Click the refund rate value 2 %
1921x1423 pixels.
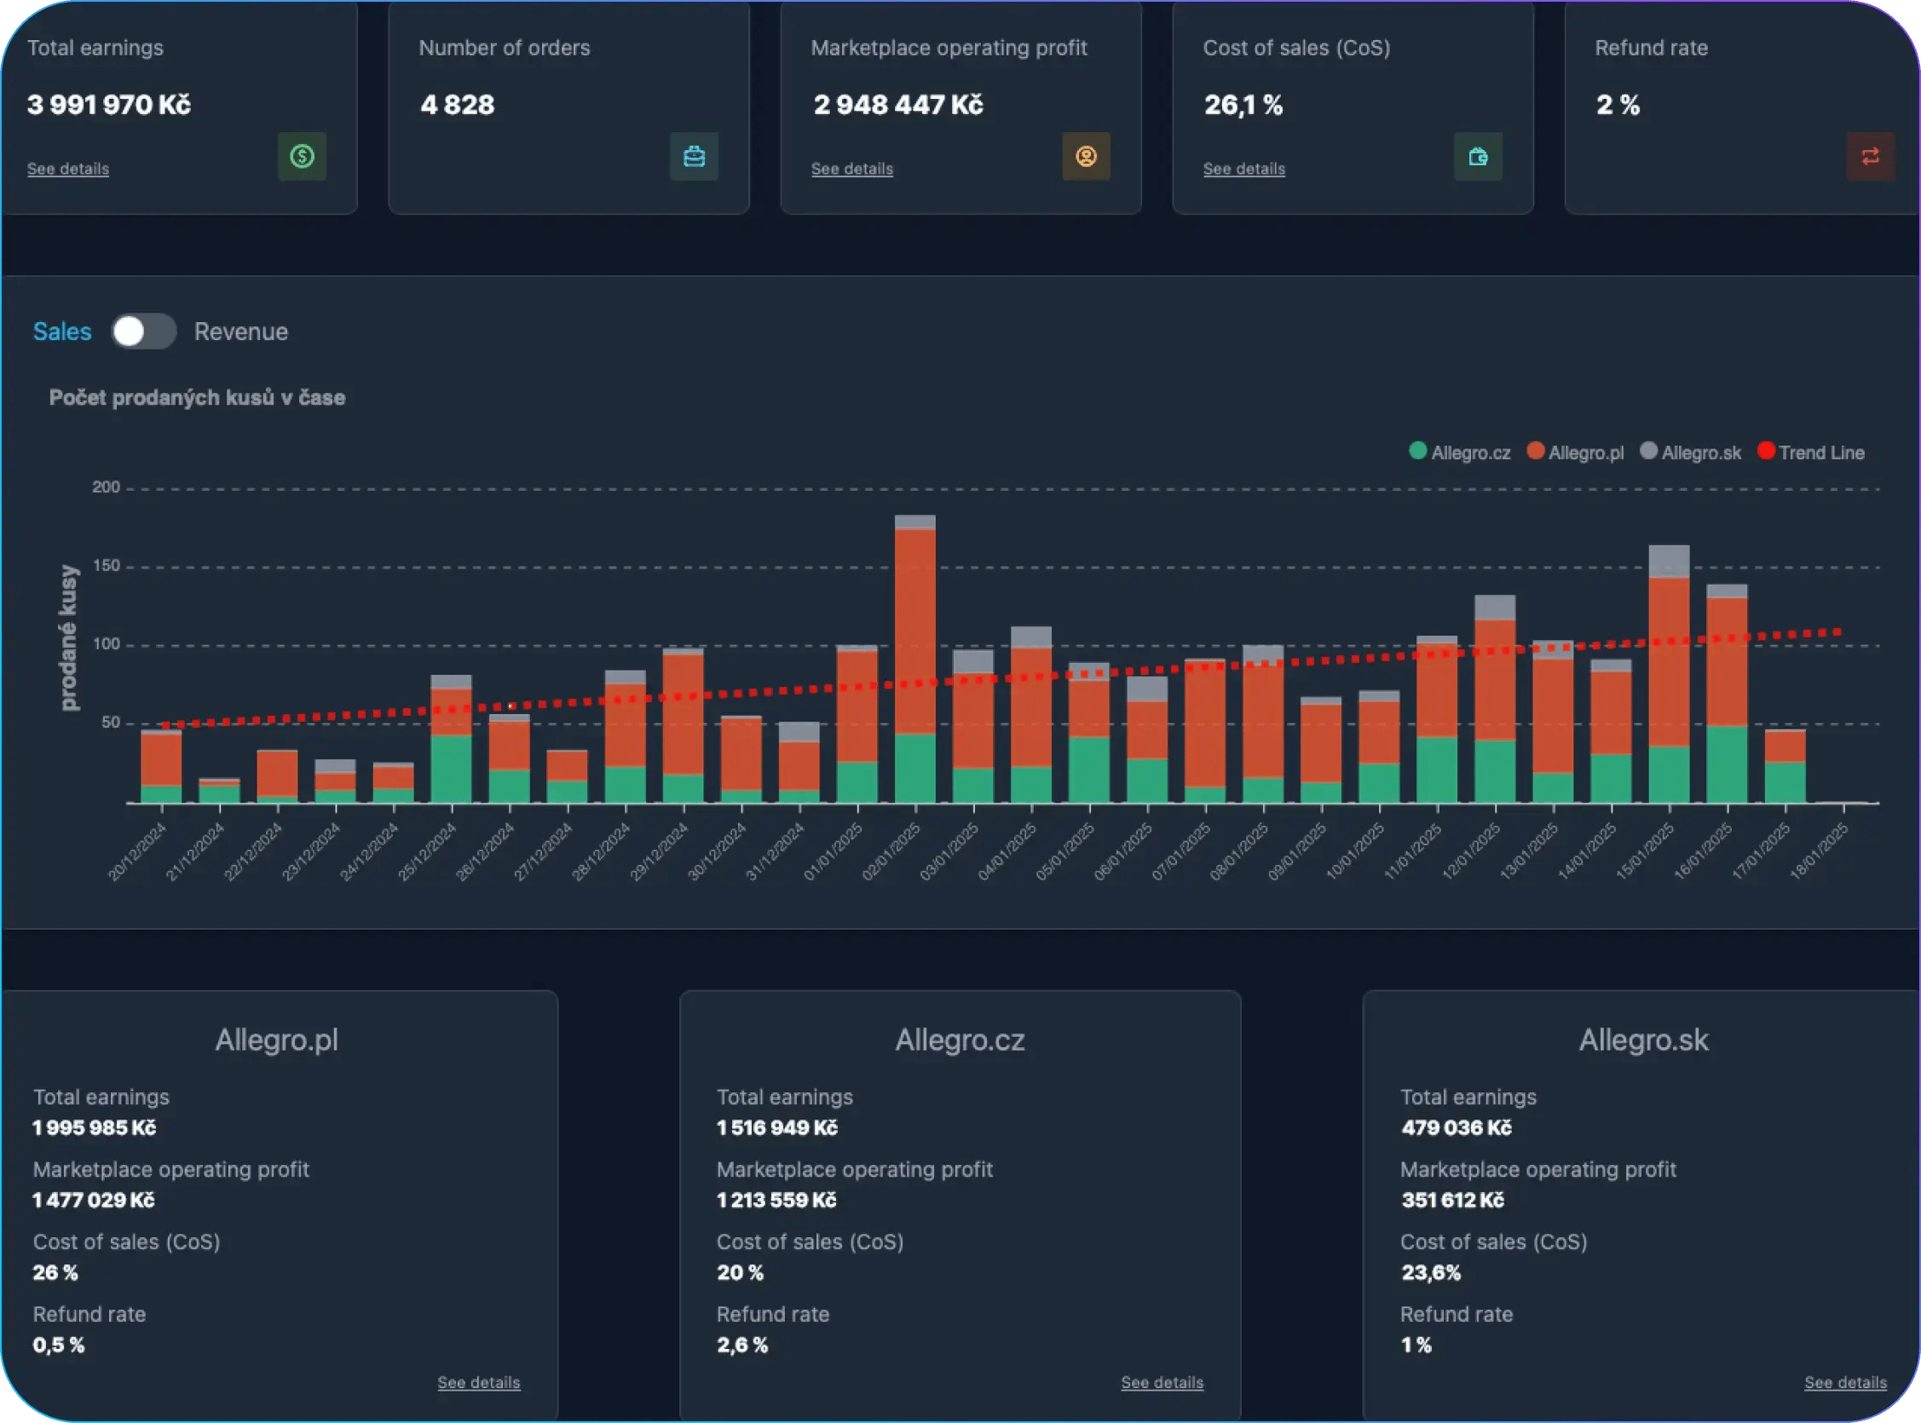pos(1618,105)
